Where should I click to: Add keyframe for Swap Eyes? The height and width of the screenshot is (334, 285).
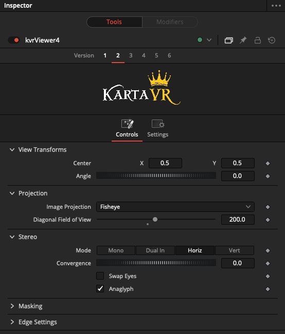click(x=268, y=276)
